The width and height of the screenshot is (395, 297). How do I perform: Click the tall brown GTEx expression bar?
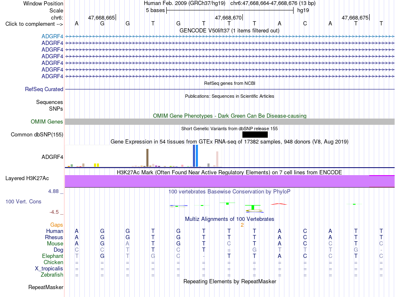[147, 158]
